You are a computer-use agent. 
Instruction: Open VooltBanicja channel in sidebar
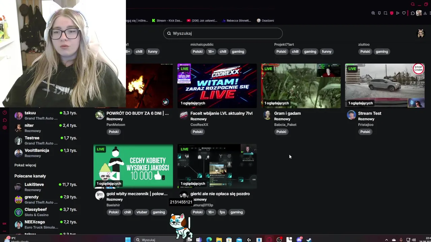[x=46, y=153]
